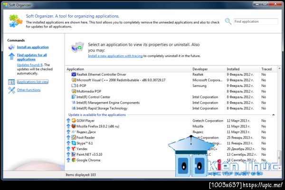Click the Mozilla Firefox app icon
The width and height of the screenshot is (285, 190).
(x=74, y=126)
